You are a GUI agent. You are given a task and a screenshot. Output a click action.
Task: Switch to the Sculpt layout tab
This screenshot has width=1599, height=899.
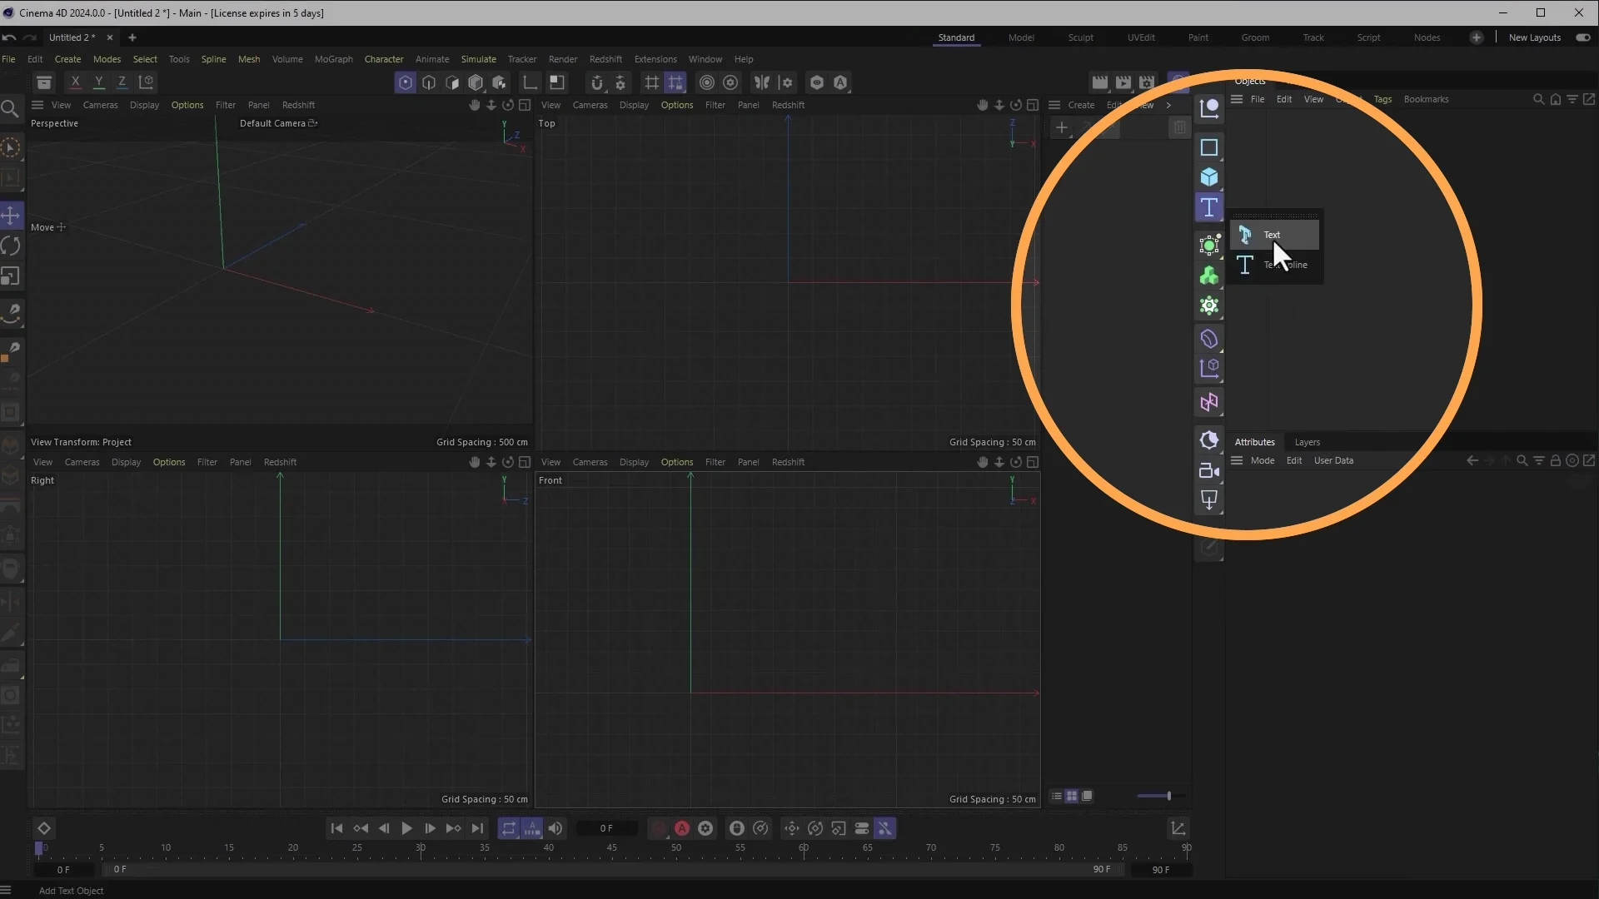tap(1080, 37)
